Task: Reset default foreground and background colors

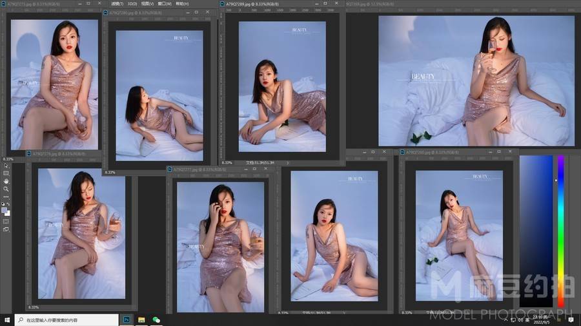Action: [3, 204]
